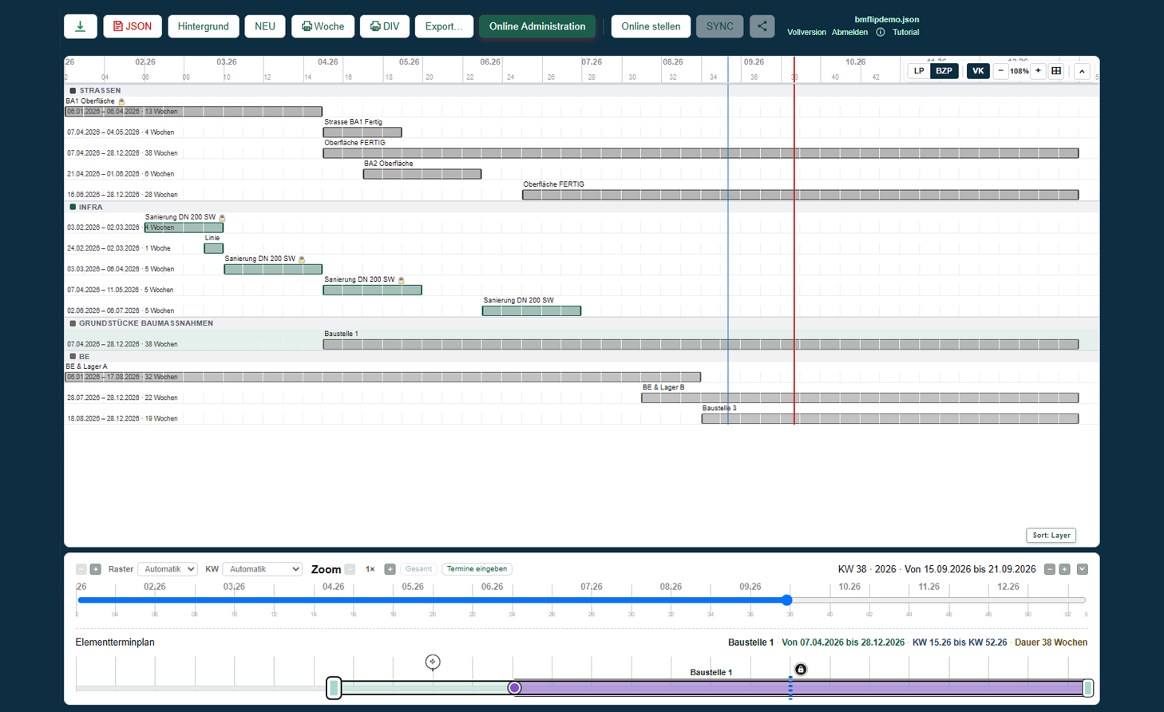Click the SYNC button
Screen dimensions: 1164x712
point(720,26)
